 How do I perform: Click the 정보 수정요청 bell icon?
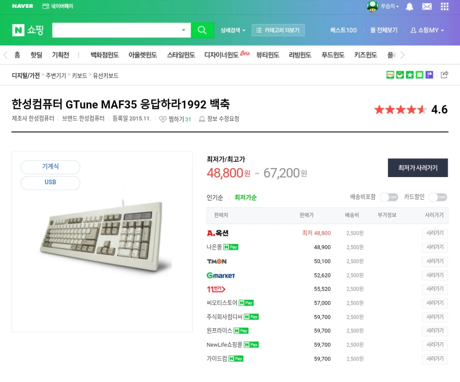tap(202, 119)
